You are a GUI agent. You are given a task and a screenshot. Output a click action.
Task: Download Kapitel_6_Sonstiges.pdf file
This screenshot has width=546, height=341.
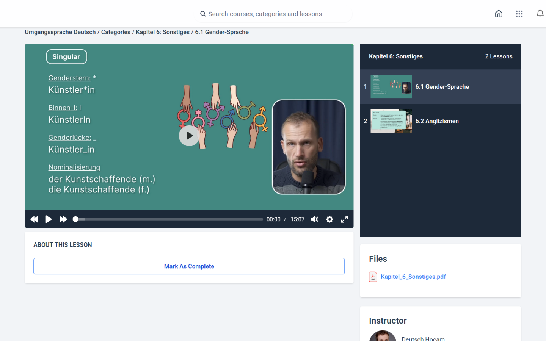tap(413, 277)
